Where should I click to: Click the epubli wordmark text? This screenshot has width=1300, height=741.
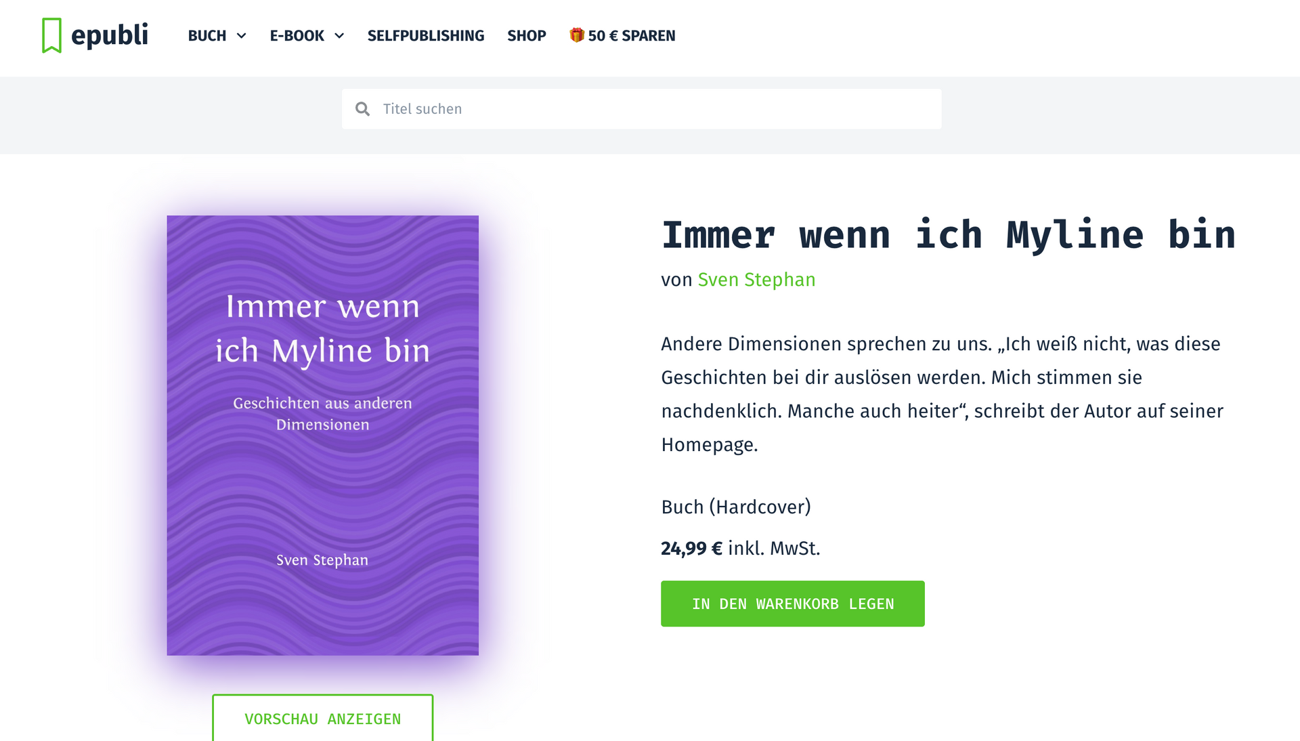pyautogui.click(x=110, y=35)
